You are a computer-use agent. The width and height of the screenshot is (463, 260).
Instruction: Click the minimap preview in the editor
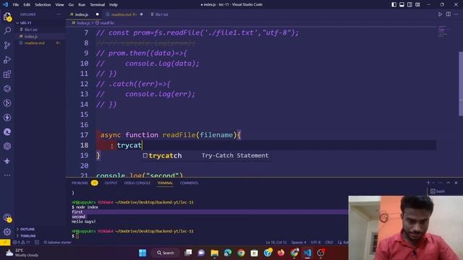pos(442,32)
